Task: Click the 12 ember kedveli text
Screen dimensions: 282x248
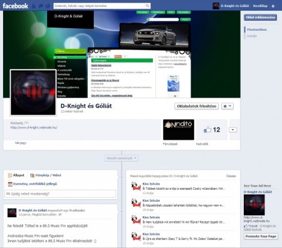Action: pyautogui.click(x=71, y=111)
